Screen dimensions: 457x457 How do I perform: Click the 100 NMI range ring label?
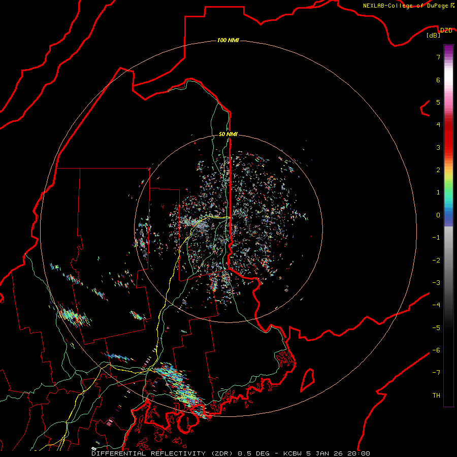pyautogui.click(x=228, y=40)
